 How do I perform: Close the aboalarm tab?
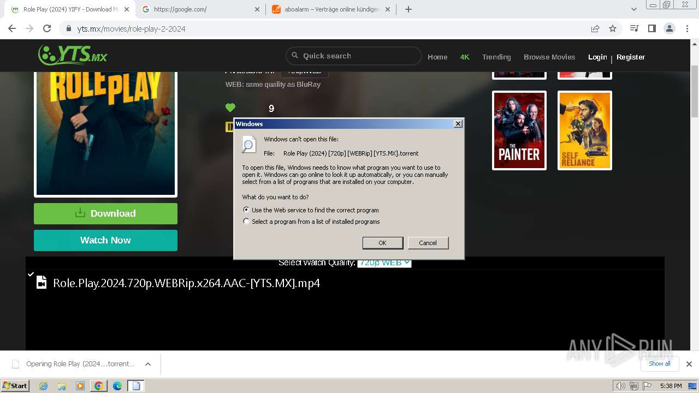388,9
